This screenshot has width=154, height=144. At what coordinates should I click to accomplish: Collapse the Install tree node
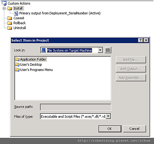click(4, 8)
